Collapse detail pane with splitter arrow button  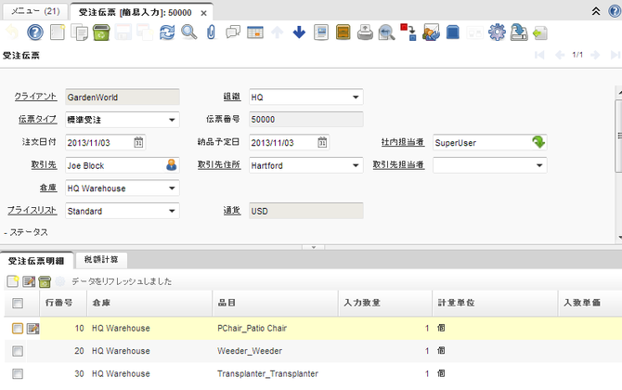(314, 247)
